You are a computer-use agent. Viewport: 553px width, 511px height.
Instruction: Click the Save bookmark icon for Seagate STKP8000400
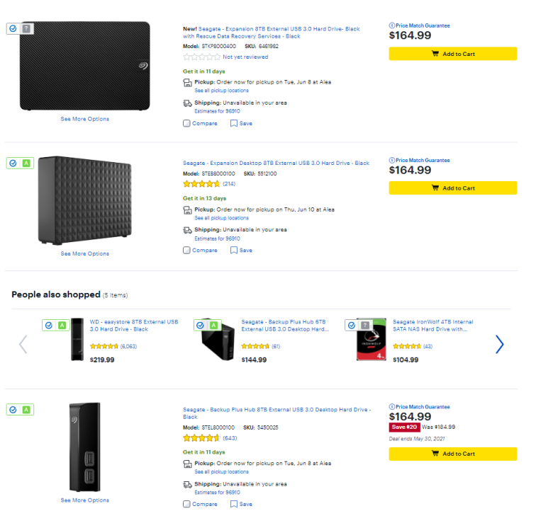233,123
